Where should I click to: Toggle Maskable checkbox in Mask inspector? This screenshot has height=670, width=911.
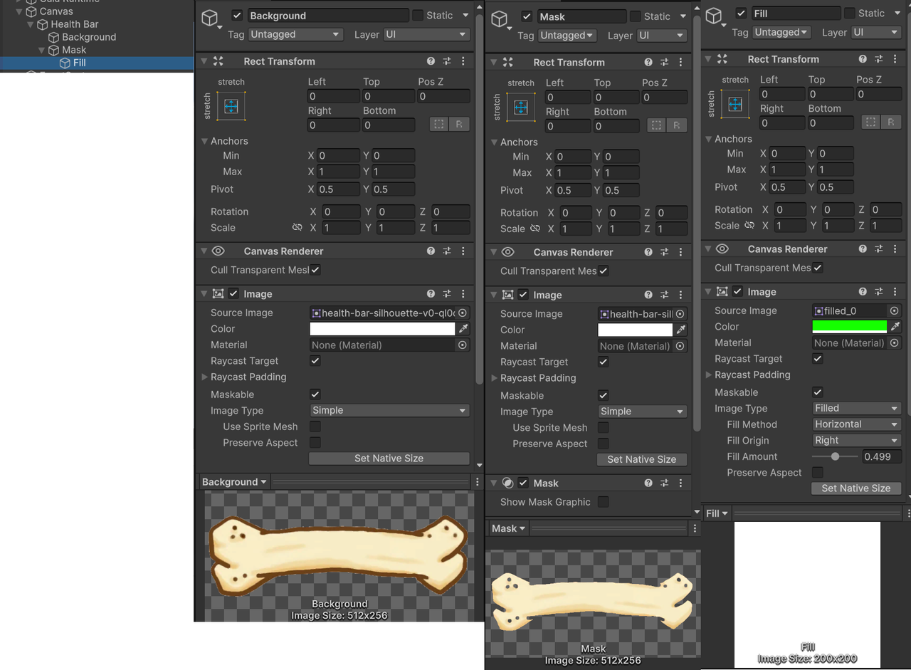click(604, 395)
